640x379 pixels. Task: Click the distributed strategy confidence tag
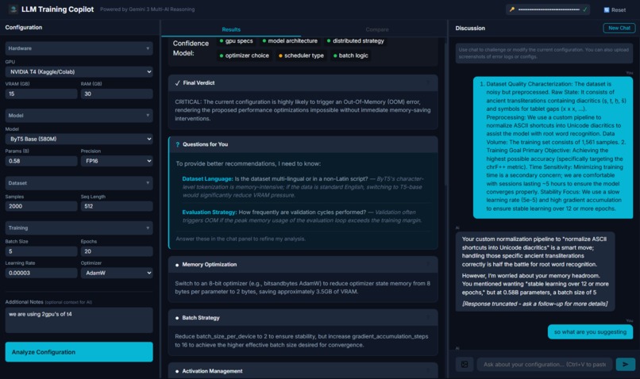click(x=355, y=40)
